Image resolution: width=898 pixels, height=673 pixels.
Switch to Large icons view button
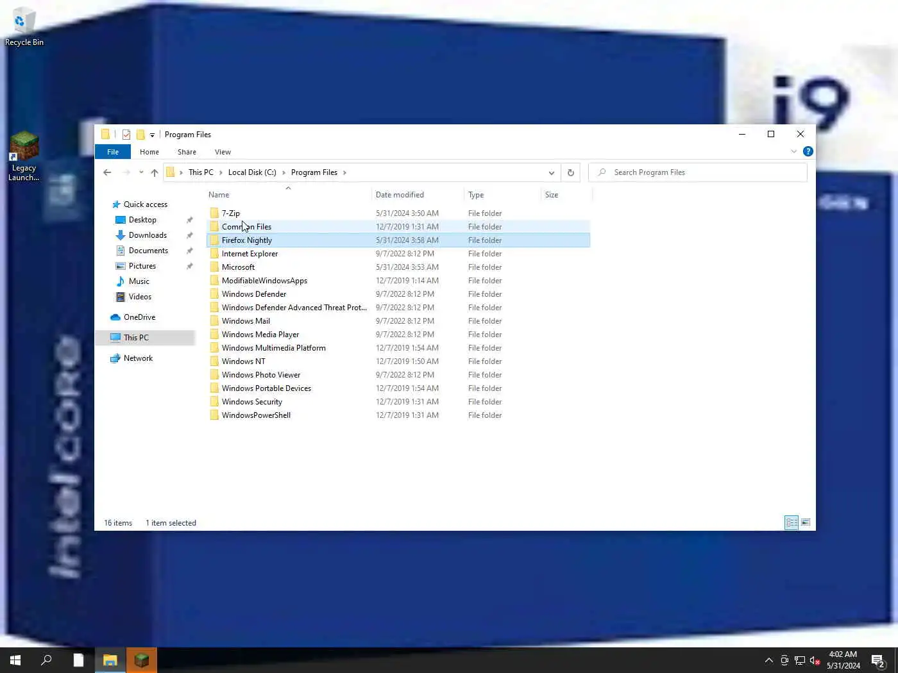(806, 523)
